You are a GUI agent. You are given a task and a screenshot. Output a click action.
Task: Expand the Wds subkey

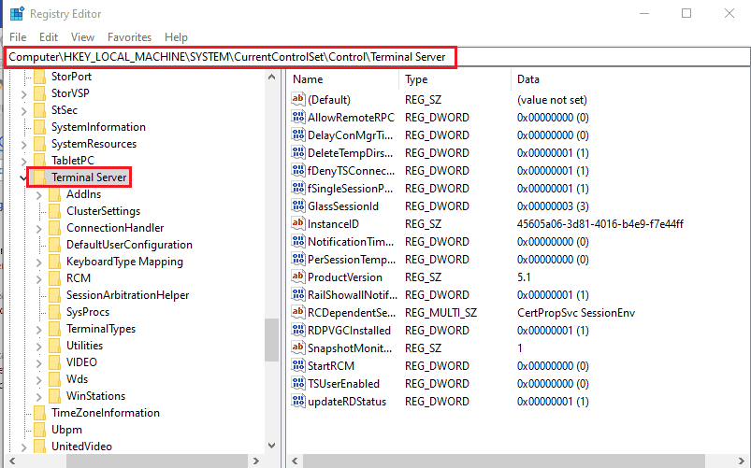38,380
